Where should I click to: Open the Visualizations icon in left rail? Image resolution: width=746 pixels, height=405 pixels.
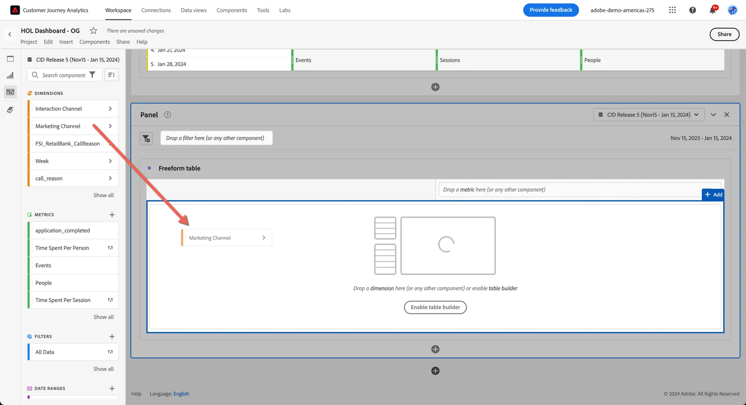tap(10, 75)
